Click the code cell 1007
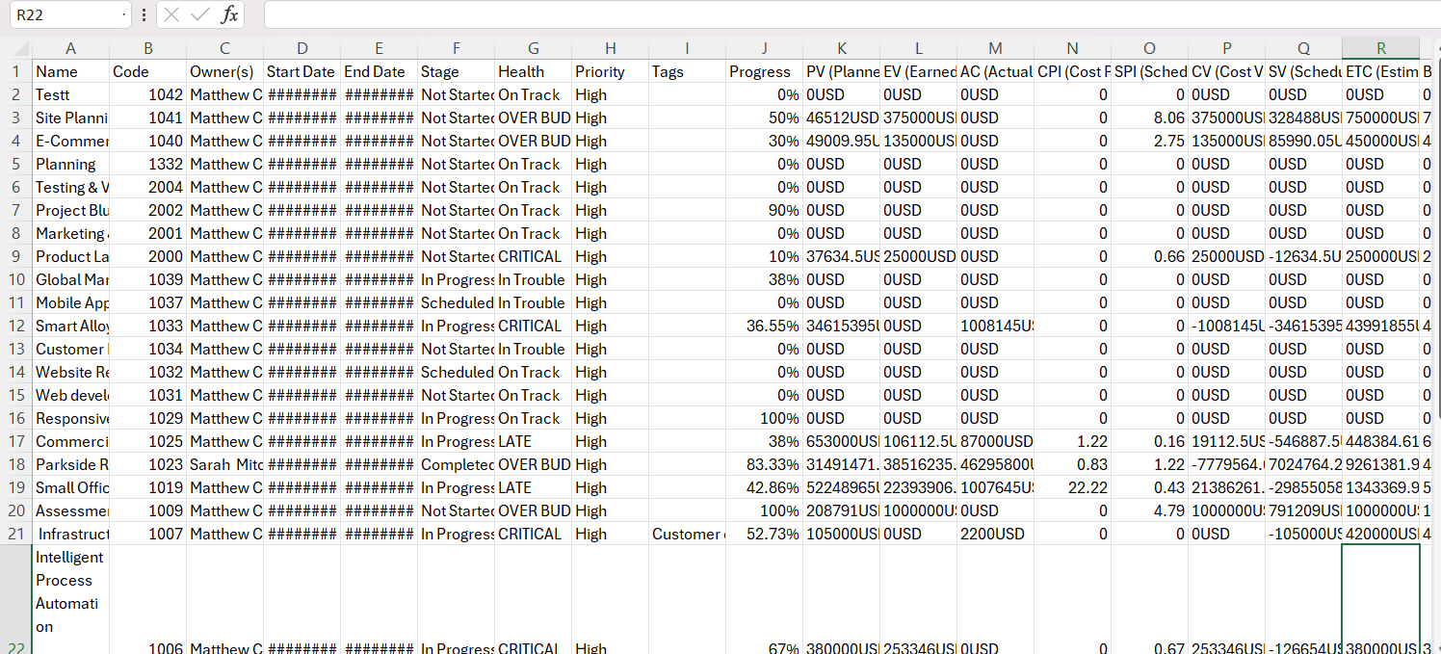Viewport: 1441px width, 654px height. pos(147,534)
